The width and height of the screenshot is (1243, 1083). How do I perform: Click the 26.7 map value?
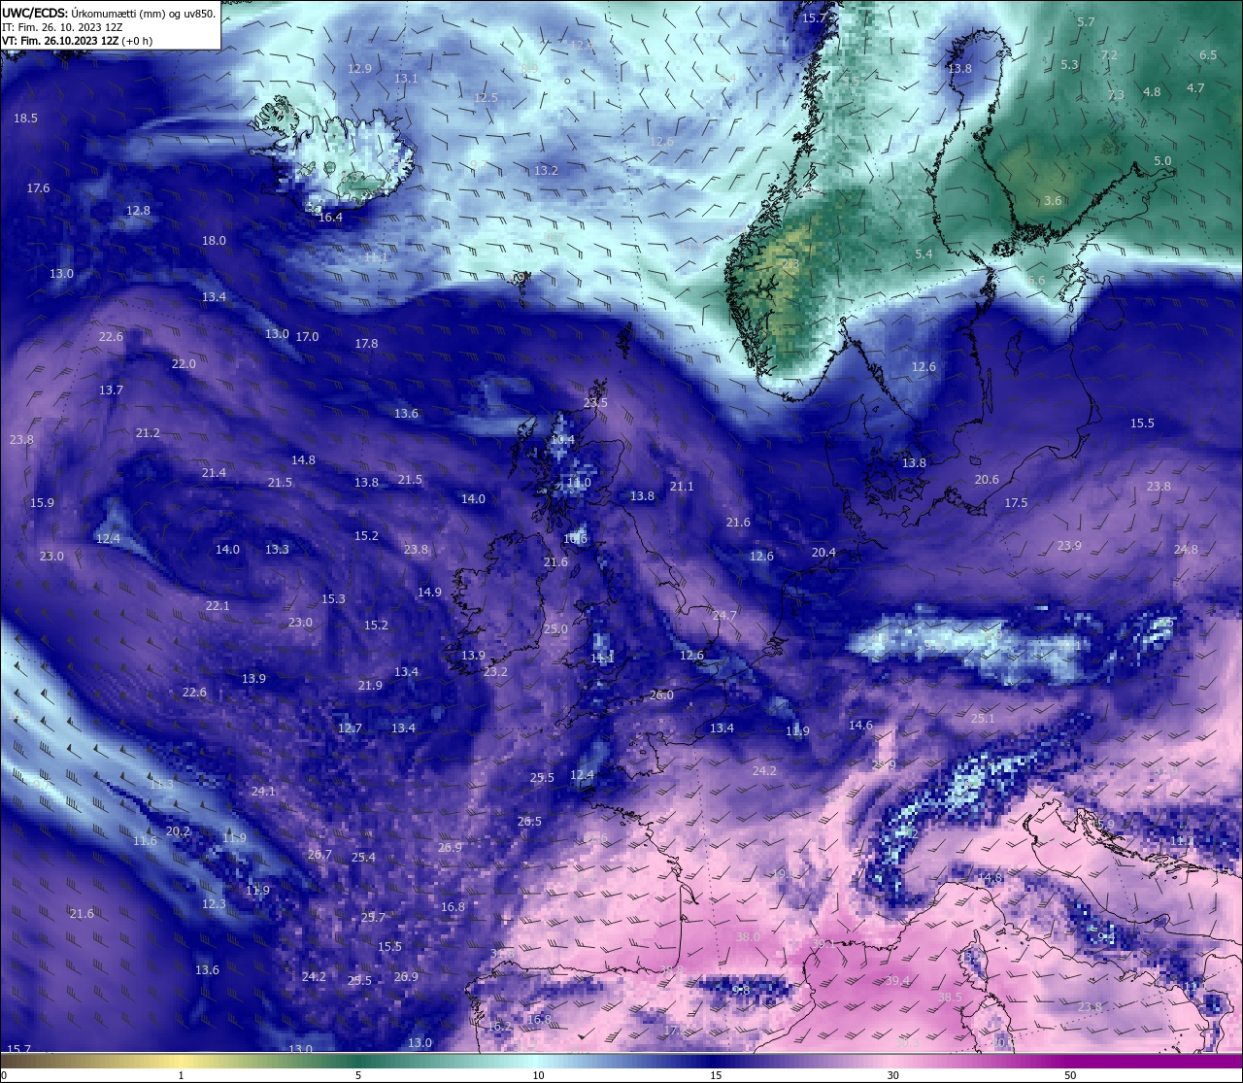pyautogui.click(x=319, y=855)
